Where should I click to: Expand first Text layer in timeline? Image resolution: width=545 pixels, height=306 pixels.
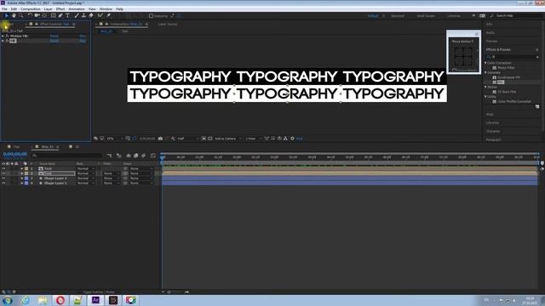point(22,168)
